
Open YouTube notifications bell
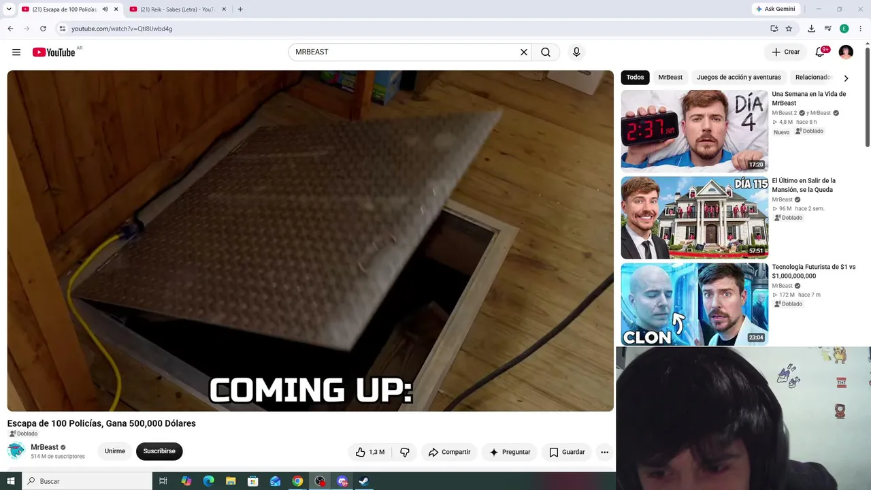point(820,52)
